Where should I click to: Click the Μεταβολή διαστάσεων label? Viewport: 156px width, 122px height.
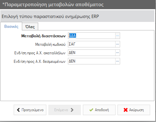tap(43, 36)
